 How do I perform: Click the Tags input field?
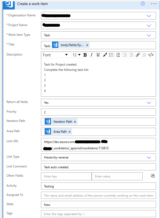tap(98, 214)
